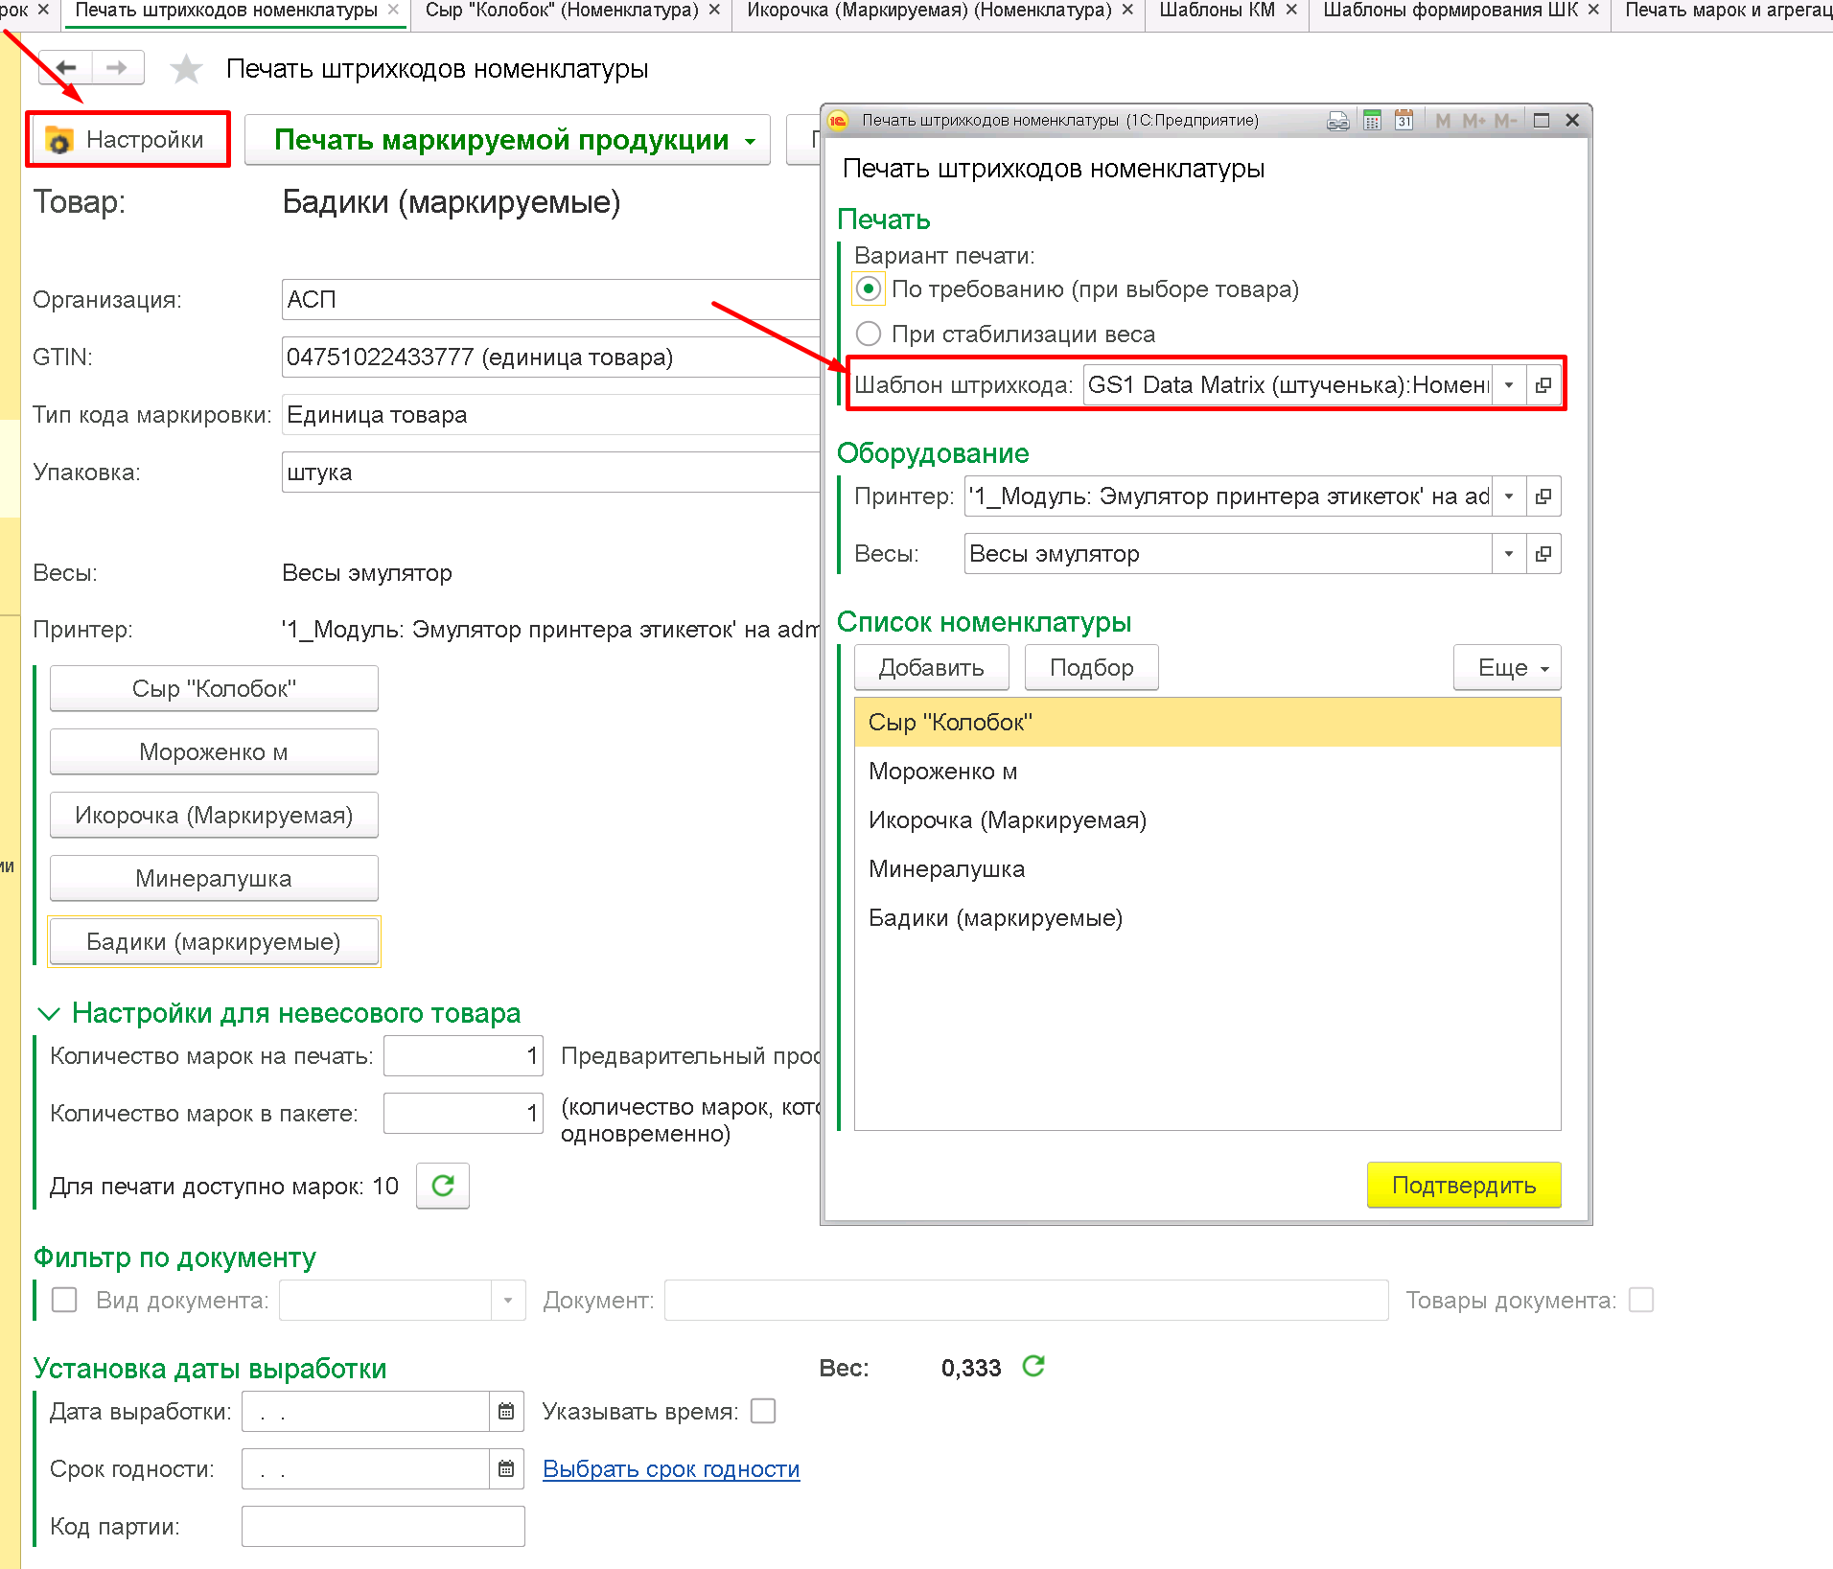
Task: Switch to Шаблоны КМ tab
Action: (x=1217, y=11)
